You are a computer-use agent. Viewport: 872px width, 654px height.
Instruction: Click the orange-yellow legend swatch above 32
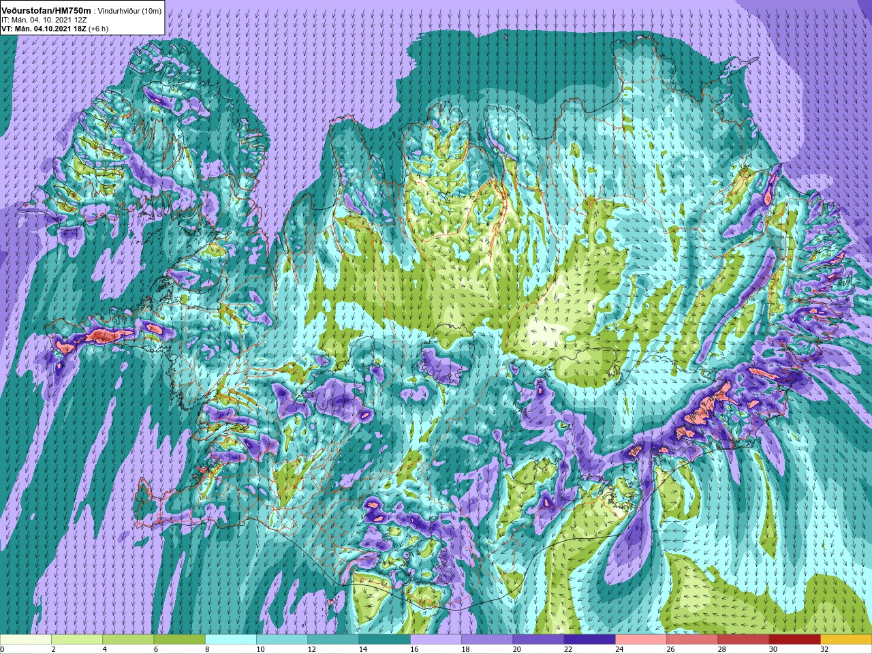click(x=846, y=640)
